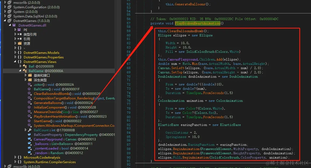Select System.Windows.Markup.IComponentConnector method row
311x168 pixels.
click(74, 125)
